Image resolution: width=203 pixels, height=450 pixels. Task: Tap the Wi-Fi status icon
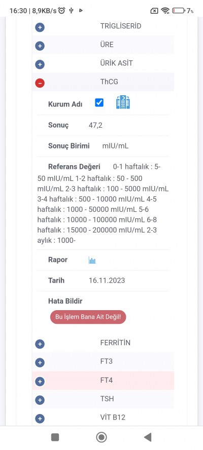tap(165, 11)
